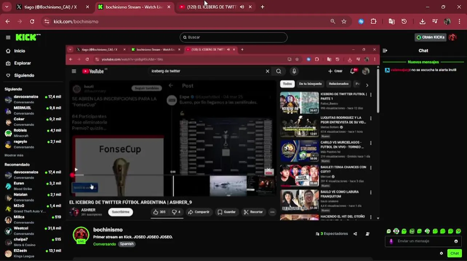Open M2cG Grand Theft Auto channel
The height and width of the screenshot is (261, 467).
pos(33,208)
